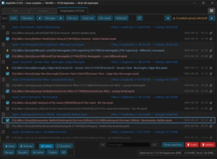The width and height of the screenshot is (217, 159).
Task: Uncheck the Edgar Rice Burroughs (166929) Tarzans Tiere file
Action: pyautogui.click(x=8, y=74)
